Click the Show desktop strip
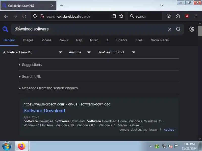Viewport: 202px width, 151px height. (200, 146)
